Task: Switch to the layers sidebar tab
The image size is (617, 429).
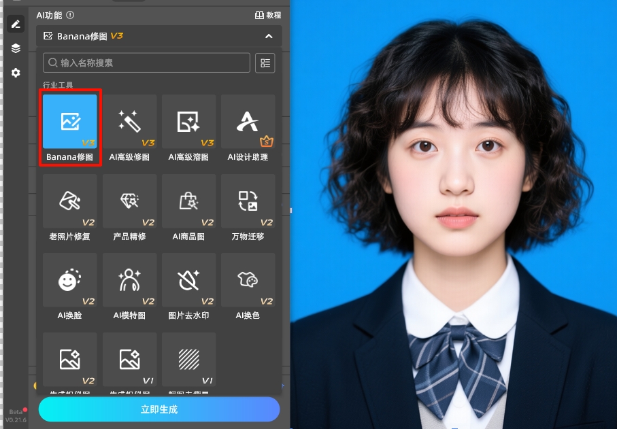Action: 16,48
